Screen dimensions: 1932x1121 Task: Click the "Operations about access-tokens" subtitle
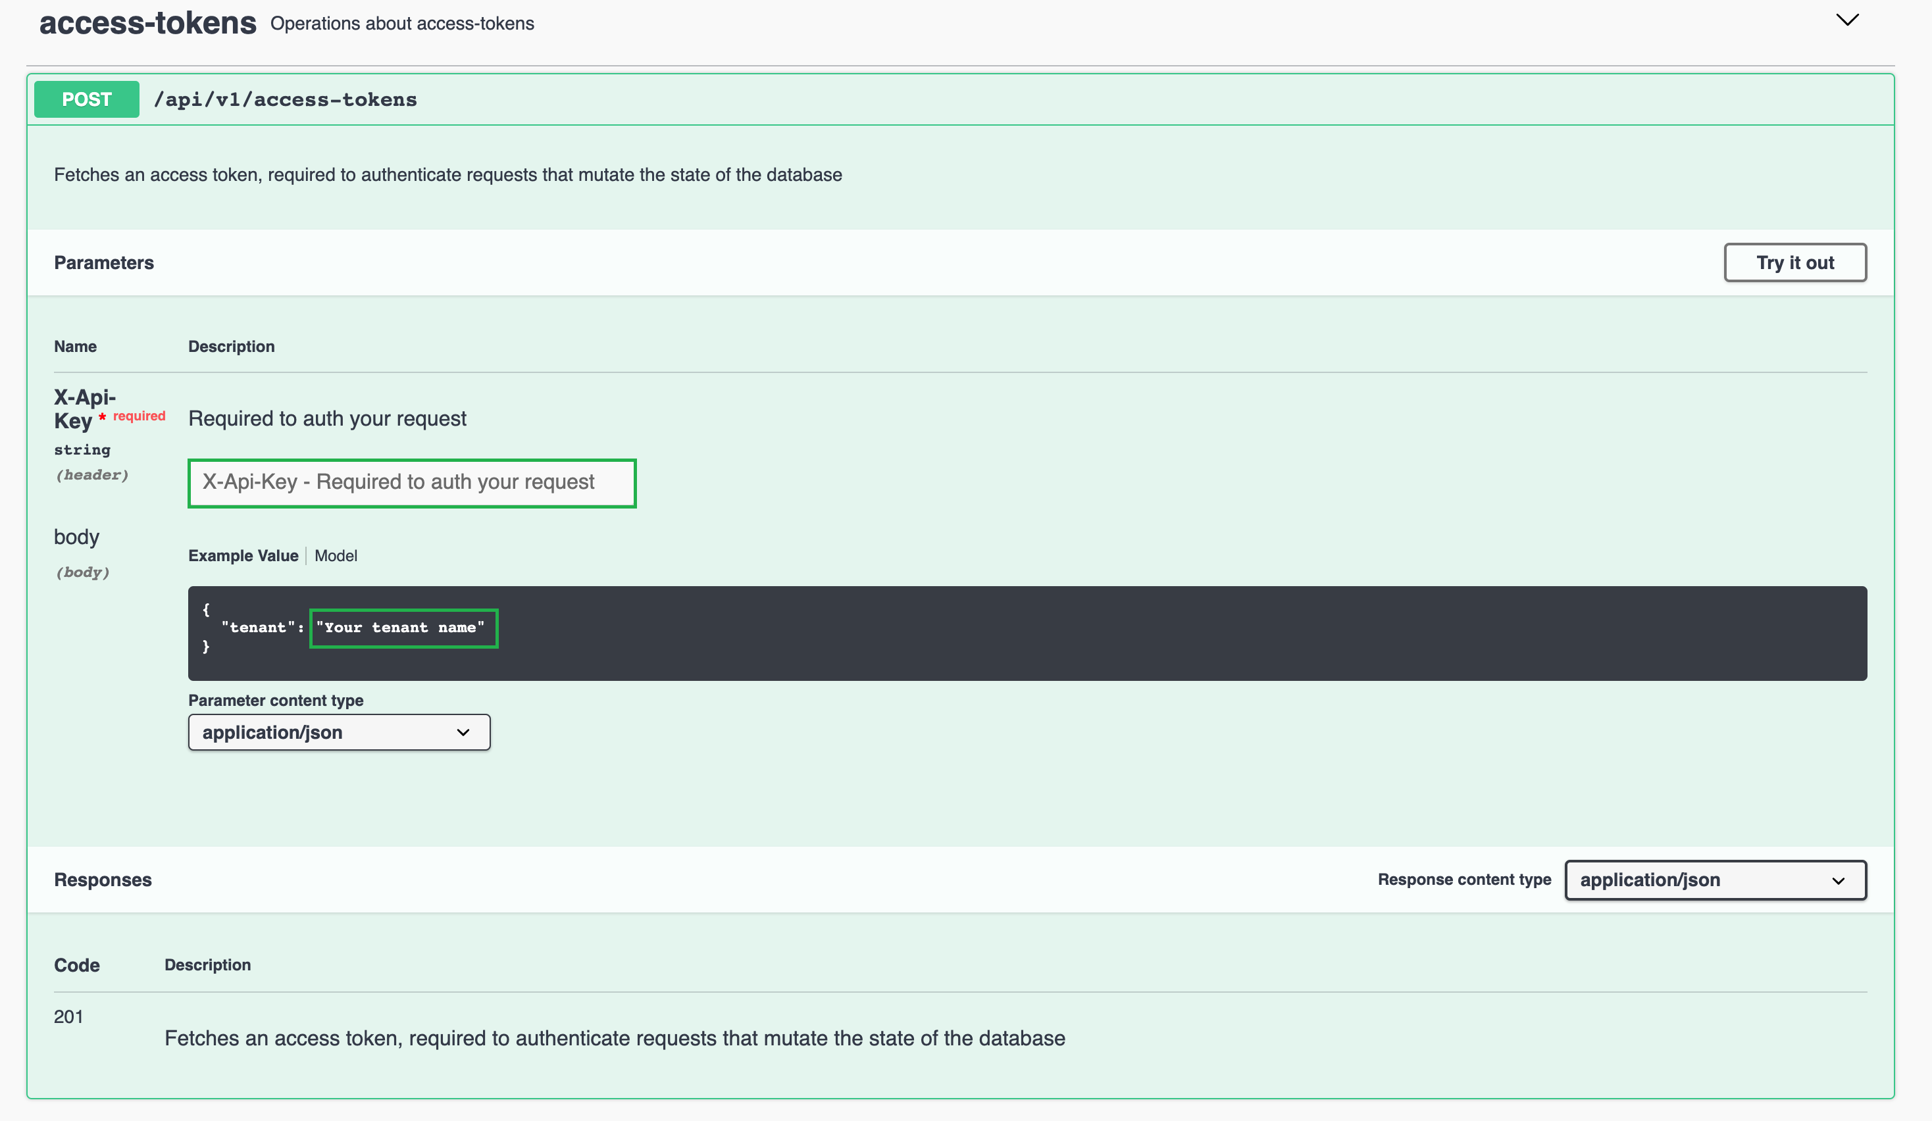[x=403, y=24]
